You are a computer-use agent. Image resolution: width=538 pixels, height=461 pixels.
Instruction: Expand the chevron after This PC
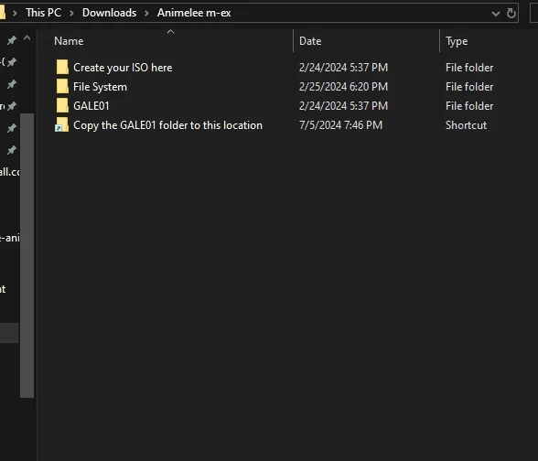pos(71,14)
